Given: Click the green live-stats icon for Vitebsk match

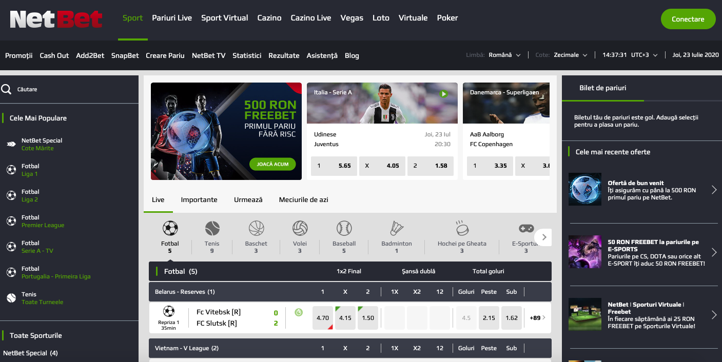Looking at the screenshot, I should (299, 312).
